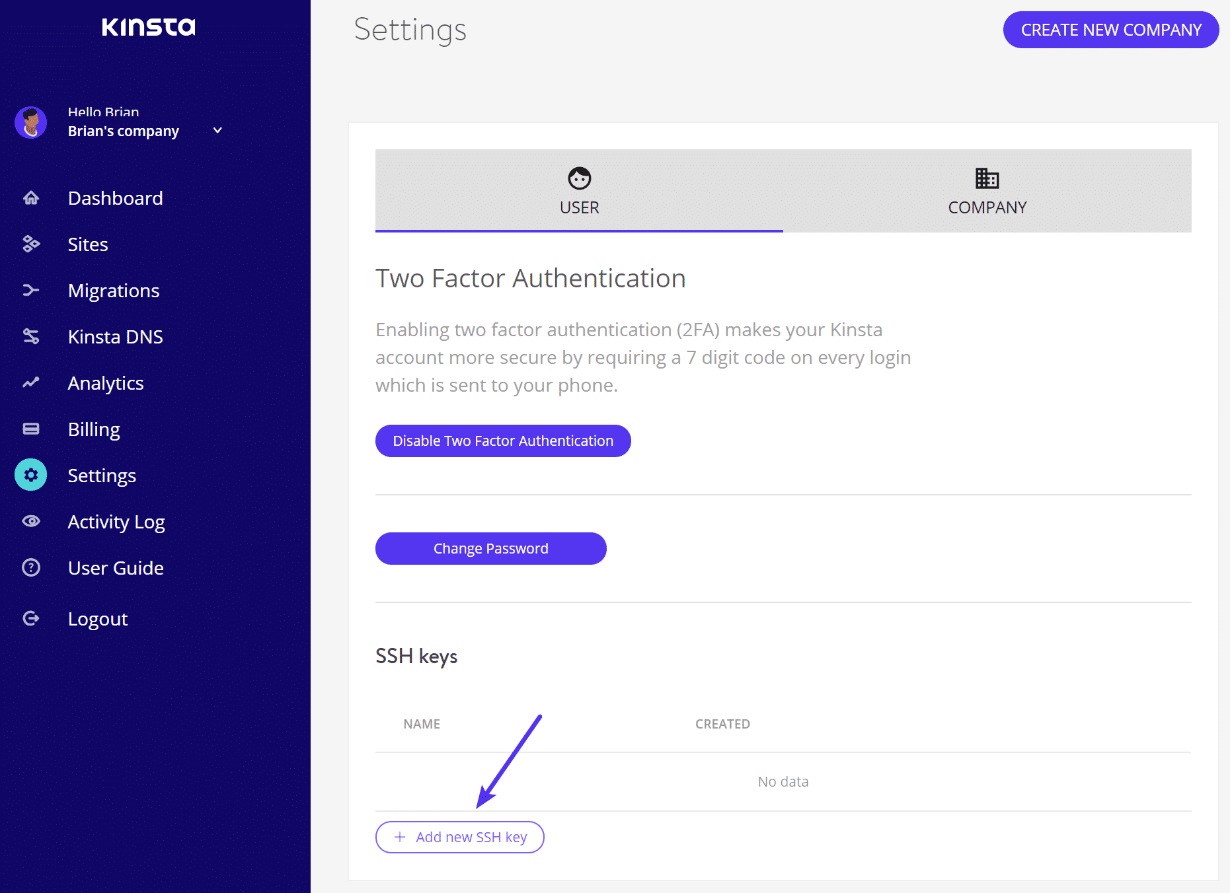This screenshot has width=1230, height=893.
Task: Click the Billing card icon
Action: [31, 429]
